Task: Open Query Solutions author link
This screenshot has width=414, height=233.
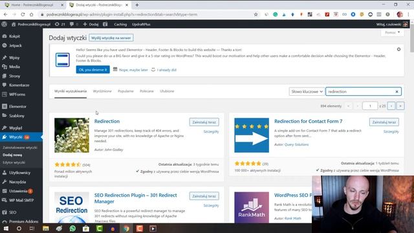Action: click(296, 144)
